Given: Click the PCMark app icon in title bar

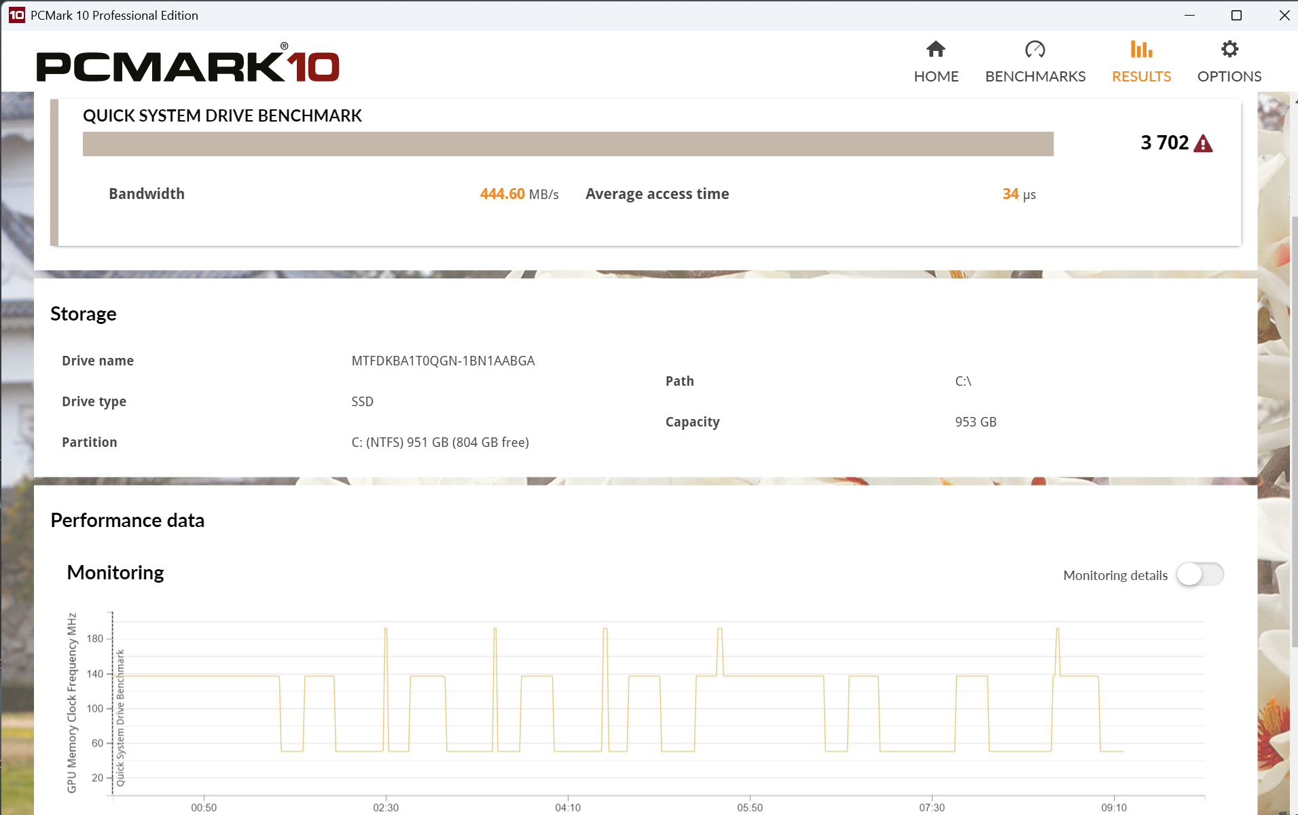Looking at the screenshot, I should pos(16,15).
